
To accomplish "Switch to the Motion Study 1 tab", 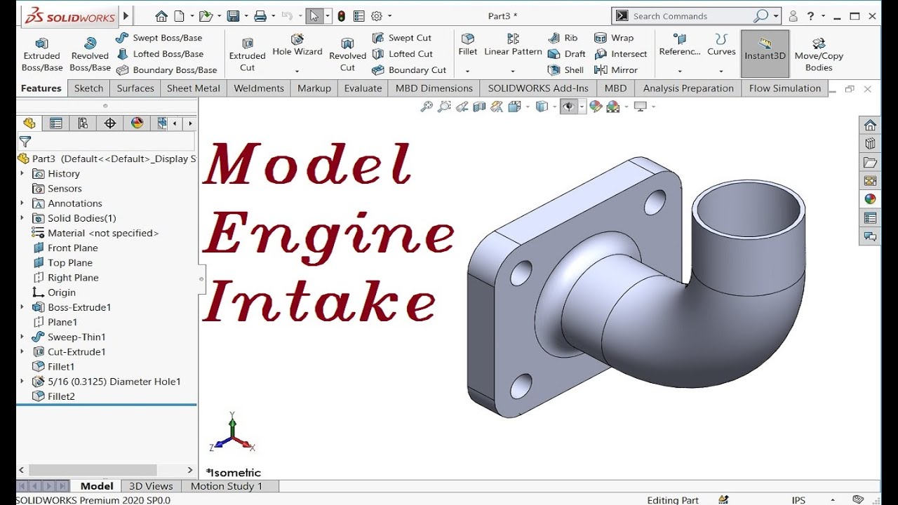I will pos(227,486).
